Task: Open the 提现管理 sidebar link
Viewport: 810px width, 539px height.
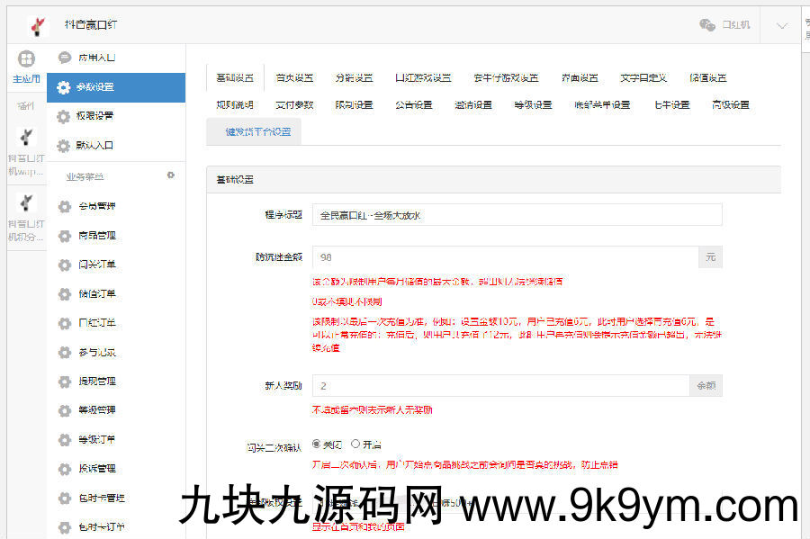Action: [97, 382]
